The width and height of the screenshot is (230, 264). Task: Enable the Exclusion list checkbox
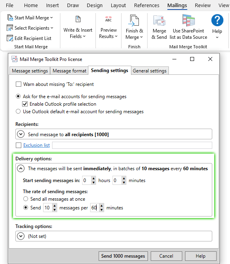[x=19, y=145]
